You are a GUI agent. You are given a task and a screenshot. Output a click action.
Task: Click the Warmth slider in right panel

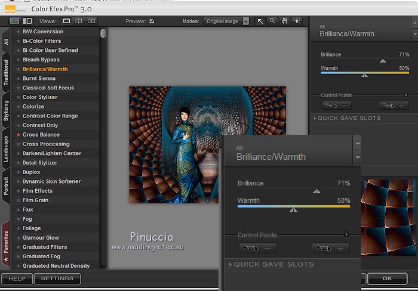pos(364,73)
